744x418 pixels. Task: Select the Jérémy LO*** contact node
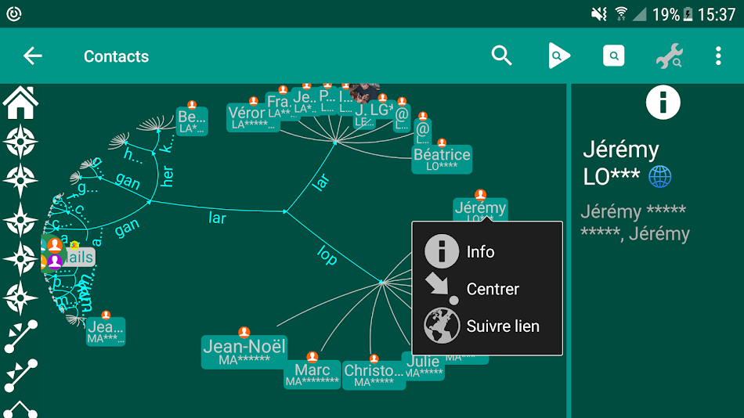pos(480,210)
